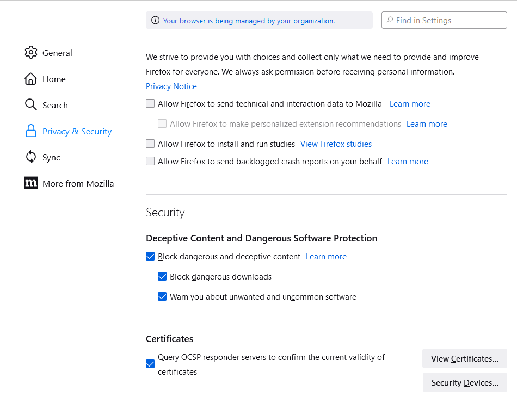Click the More from Mozilla logo icon
The width and height of the screenshot is (517, 403).
point(31,183)
